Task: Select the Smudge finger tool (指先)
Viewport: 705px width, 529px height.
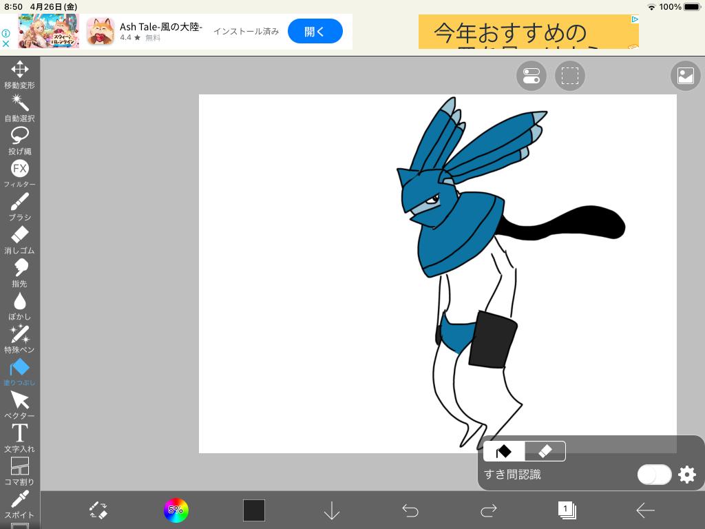Action: tap(19, 271)
